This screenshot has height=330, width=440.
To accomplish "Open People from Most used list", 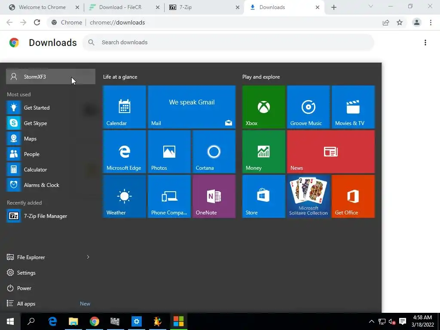I will click(51, 154).
